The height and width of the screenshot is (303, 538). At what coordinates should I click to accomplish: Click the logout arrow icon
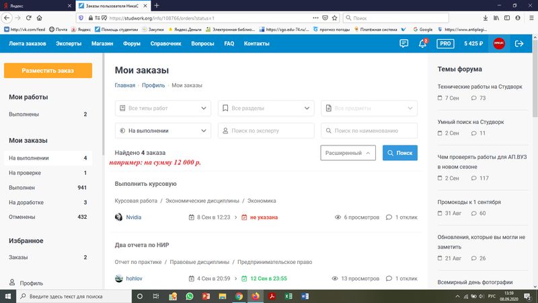pos(519,43)
